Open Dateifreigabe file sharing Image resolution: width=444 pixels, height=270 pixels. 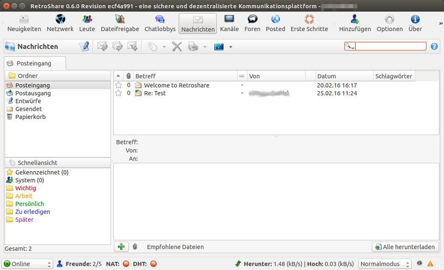pyautogui.click(x=120, y=23)
